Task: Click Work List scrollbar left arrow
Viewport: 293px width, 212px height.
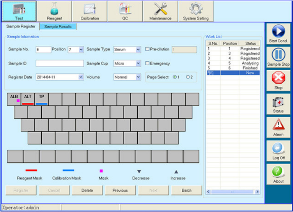Action: point(208,191)
